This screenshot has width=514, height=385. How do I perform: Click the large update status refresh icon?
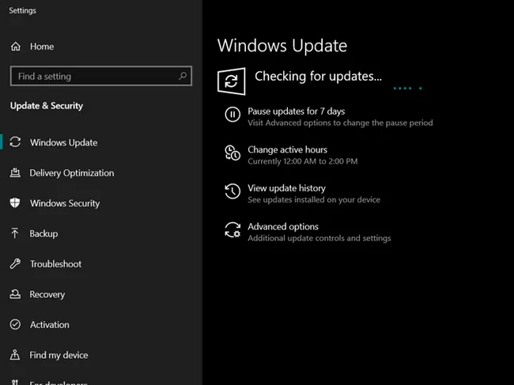232,81
